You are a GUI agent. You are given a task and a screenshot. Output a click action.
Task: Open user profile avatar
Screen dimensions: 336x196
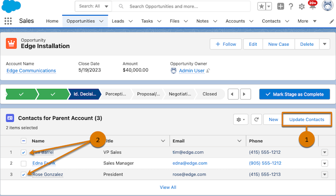(x=328, y=6)
